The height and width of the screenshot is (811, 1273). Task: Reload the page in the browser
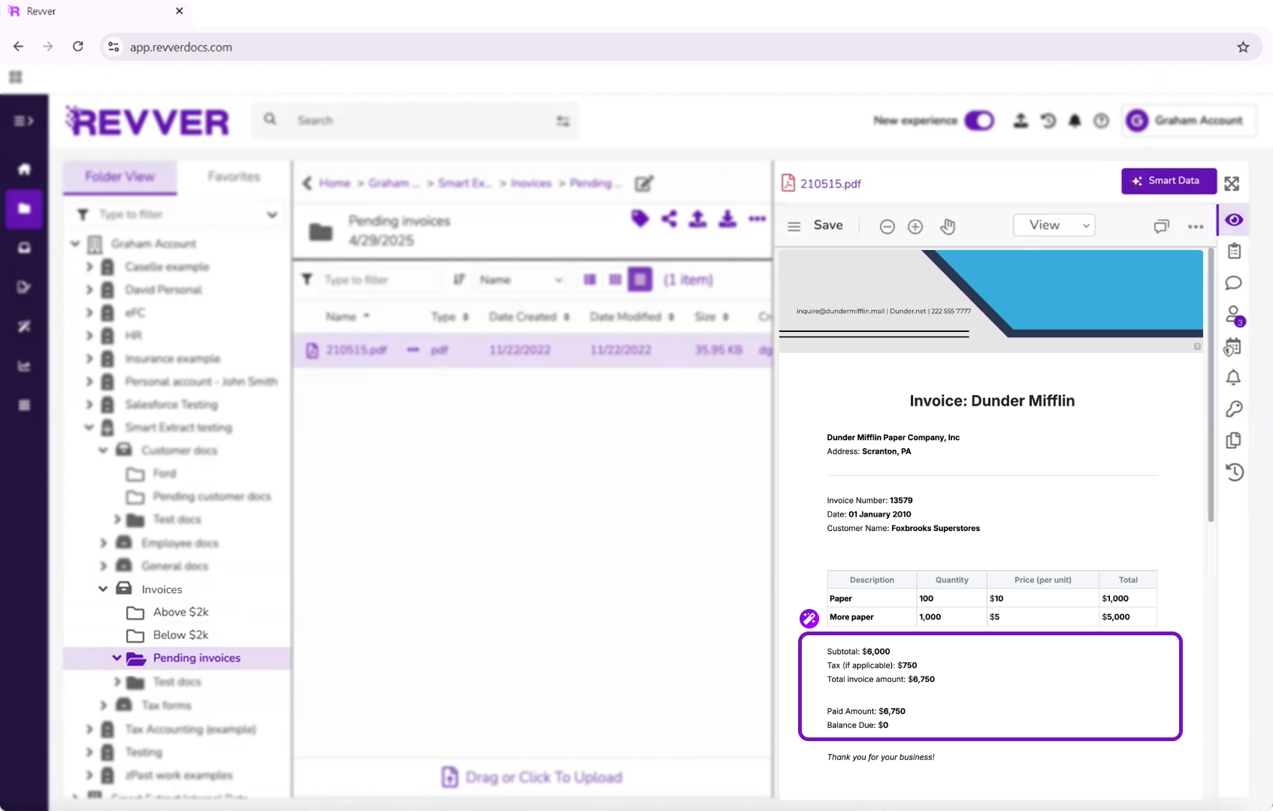pos(77,47)
